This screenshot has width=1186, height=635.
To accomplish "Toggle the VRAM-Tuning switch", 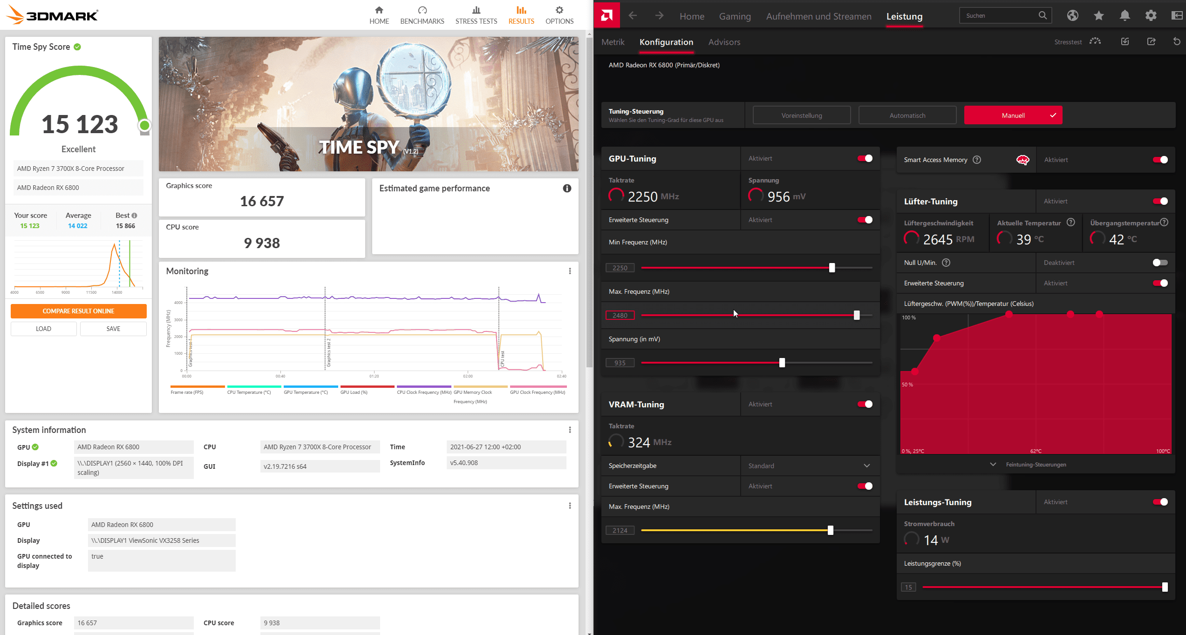I will point(865,404).
